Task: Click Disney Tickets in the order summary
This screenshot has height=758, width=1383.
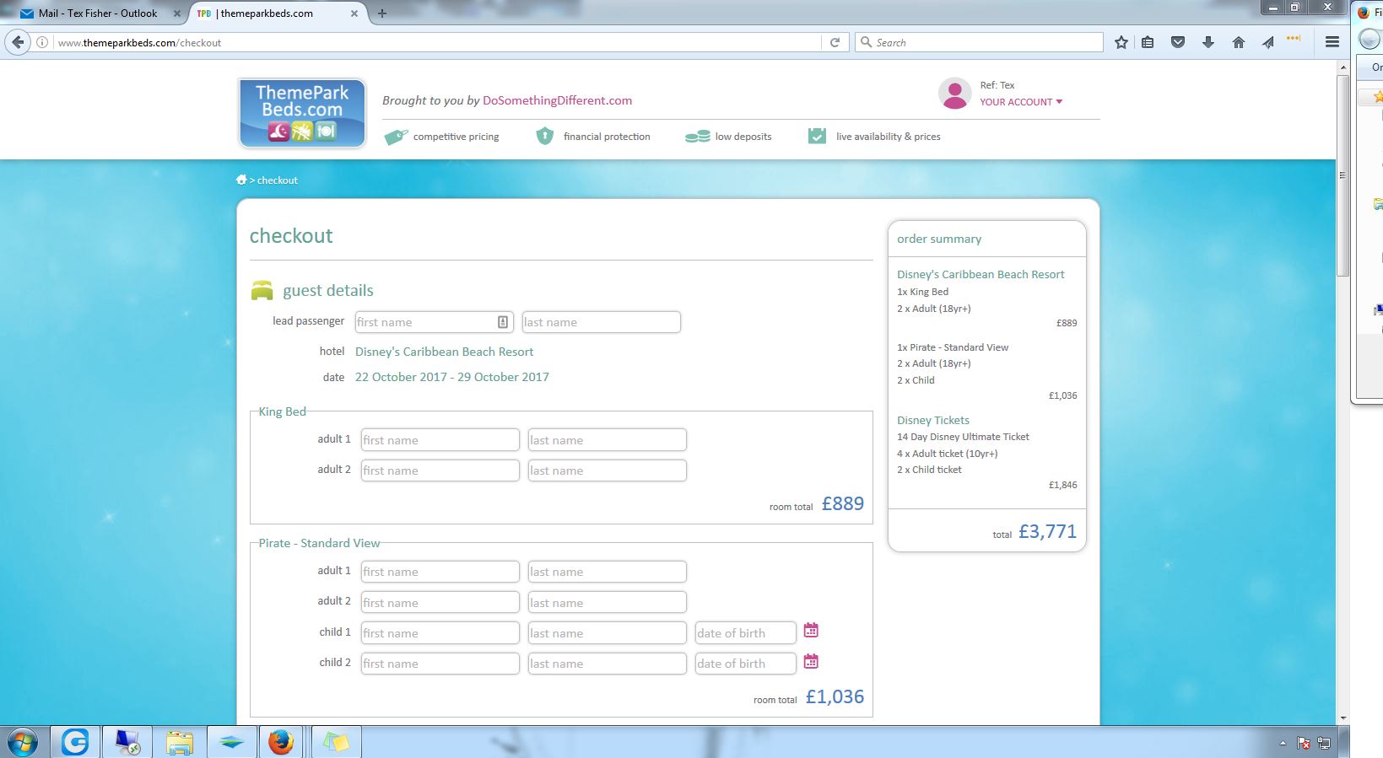Action: click(933, 420)
